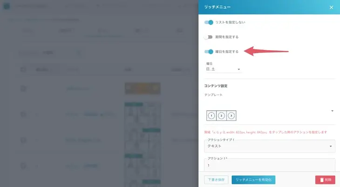This screenshot has height=187, width=340.
Task: Open the second row's rich menu thumbnail
Action: 143,114
